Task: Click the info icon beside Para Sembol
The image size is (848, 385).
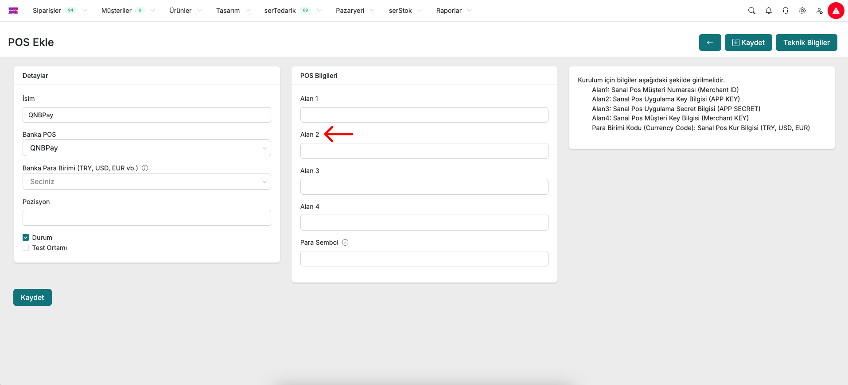Action: pos(345,243)
